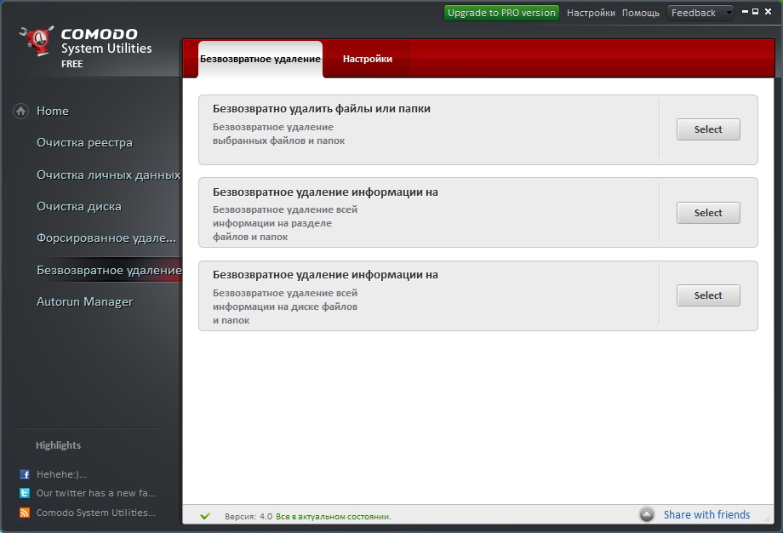This screenshot has width=783, height=533.
Task: Click the green checkmark status icon
Action: pyautogui.click(x=205, y=516)
